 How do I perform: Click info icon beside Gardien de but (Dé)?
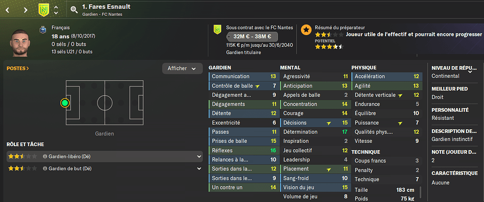(x=45, y=169)
